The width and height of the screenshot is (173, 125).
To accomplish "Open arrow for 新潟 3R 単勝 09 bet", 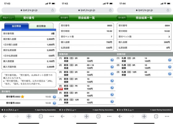I will (x=112, y=60).
